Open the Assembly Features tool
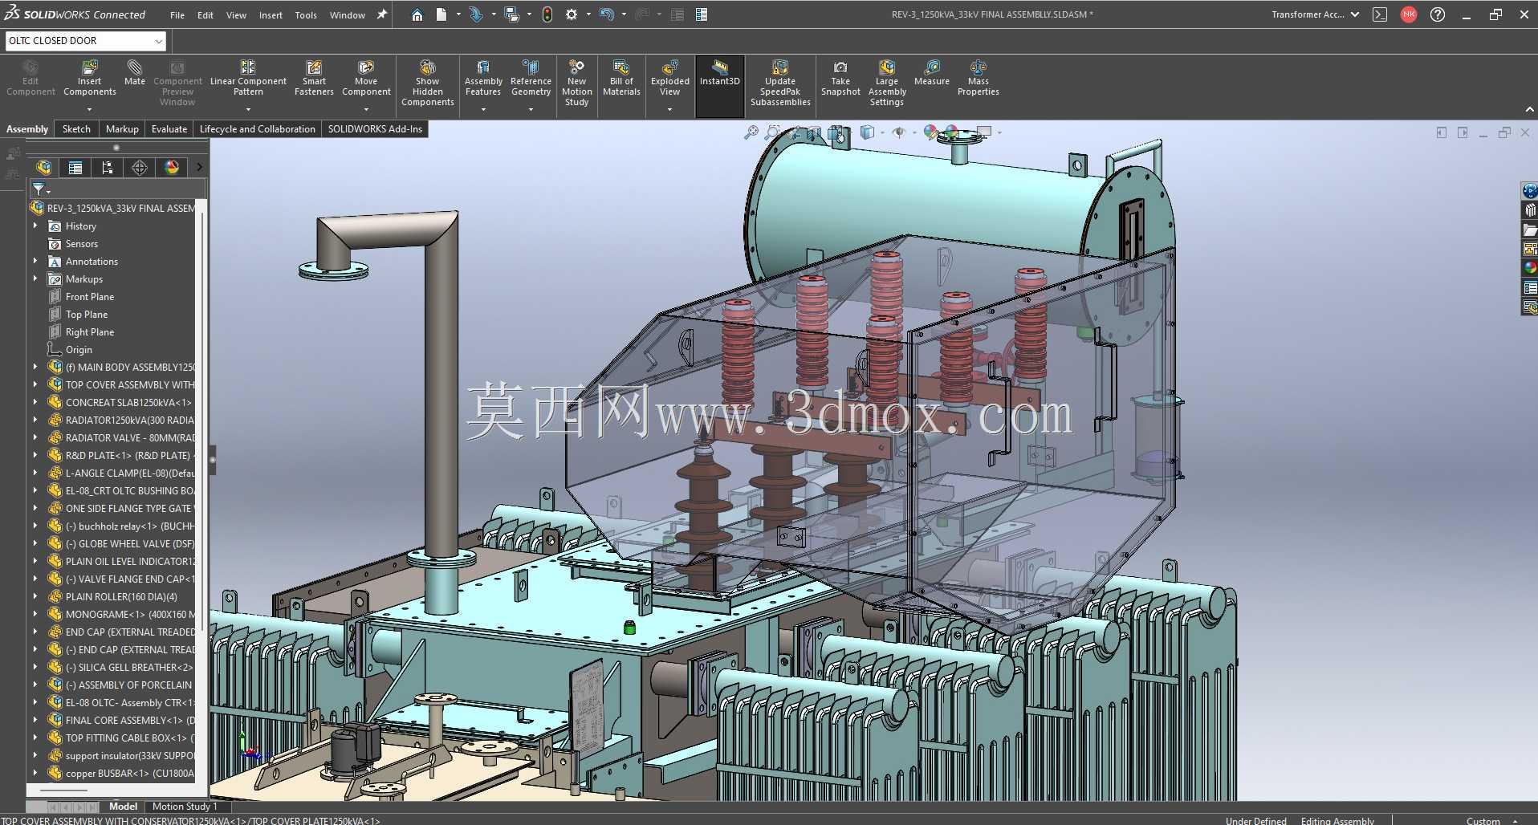Screen dimensions: 1538x825 [483, 79]
